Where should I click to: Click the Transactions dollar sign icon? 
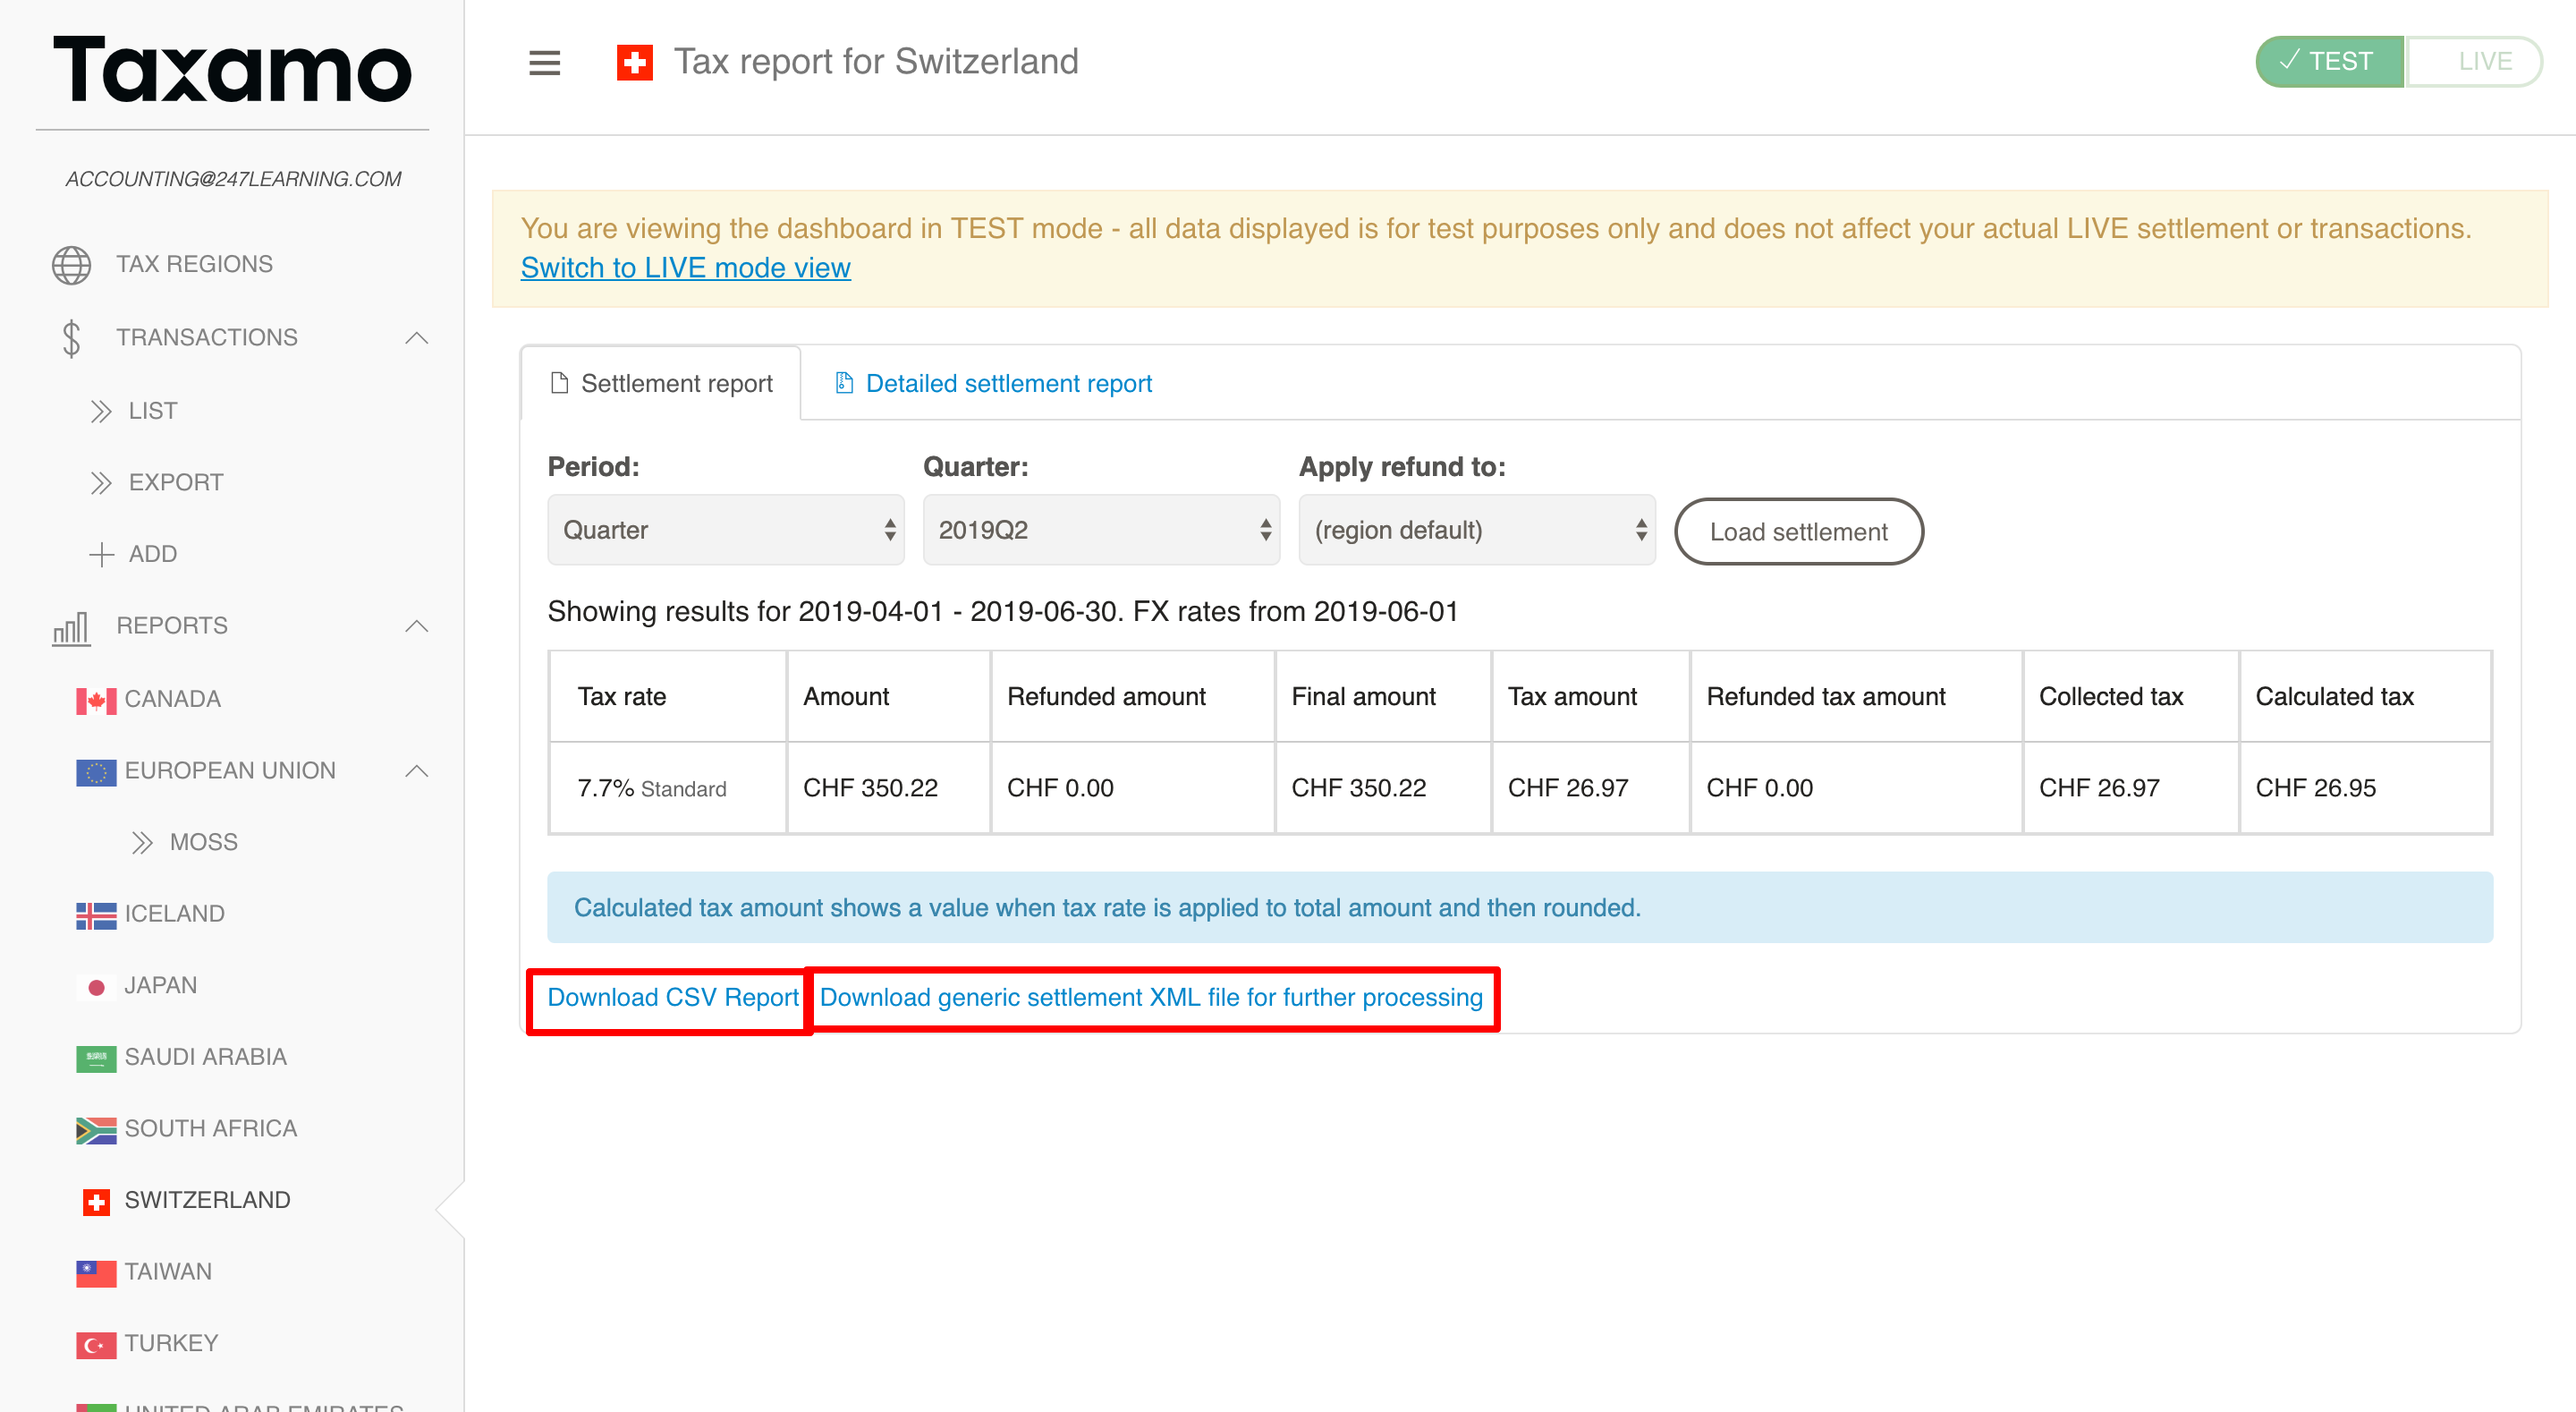pos(71,338)
